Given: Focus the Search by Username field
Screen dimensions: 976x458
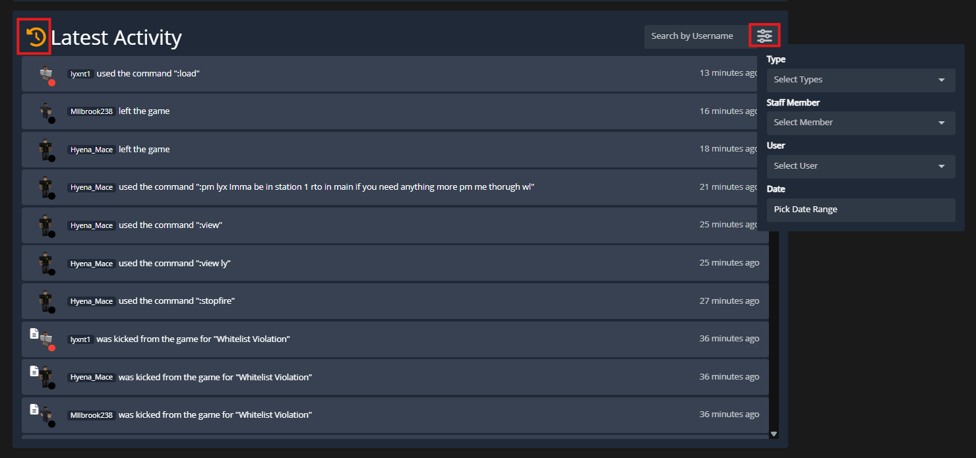Looking at the screenshot, I should [695, 36].
